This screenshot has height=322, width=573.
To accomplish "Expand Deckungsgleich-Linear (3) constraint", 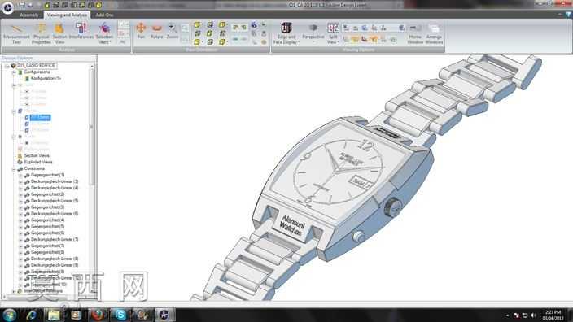I will 20,182.
